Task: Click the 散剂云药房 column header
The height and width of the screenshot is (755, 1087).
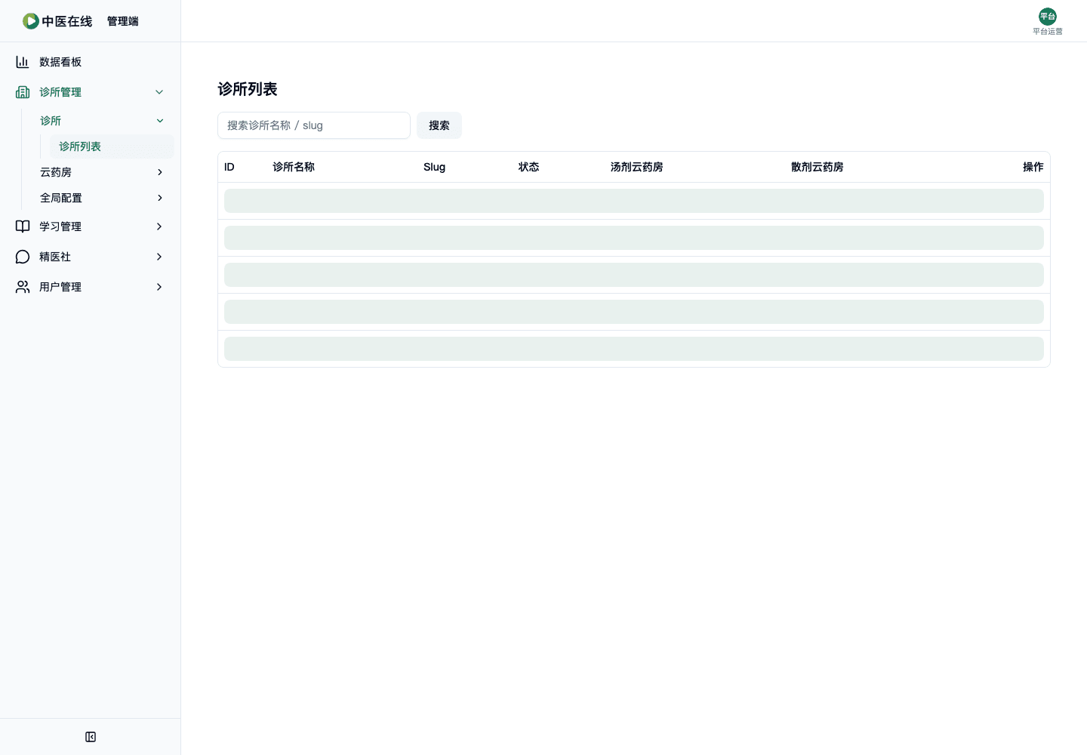Action: pyautogui.click(x=818, y=167)
